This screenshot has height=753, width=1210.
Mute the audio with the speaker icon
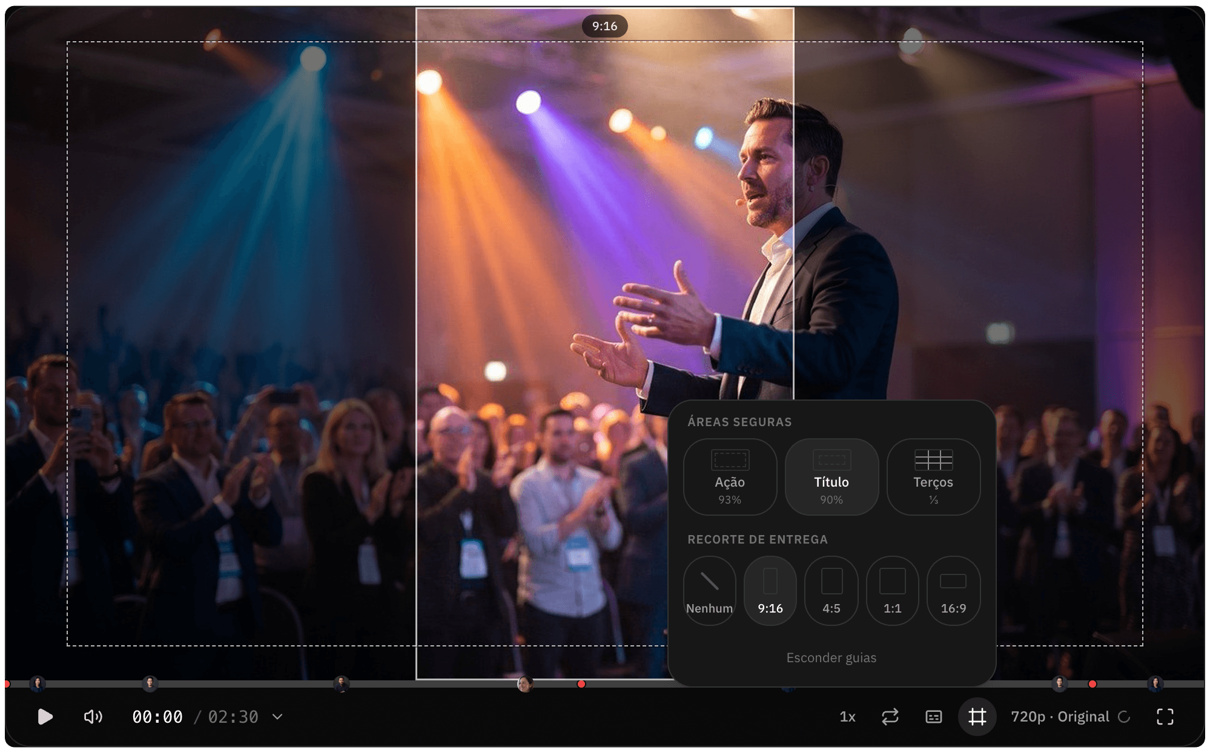tap(93, 717)
